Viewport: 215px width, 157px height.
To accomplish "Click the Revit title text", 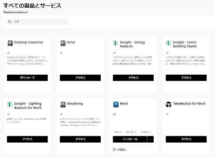I will point(124,104).
